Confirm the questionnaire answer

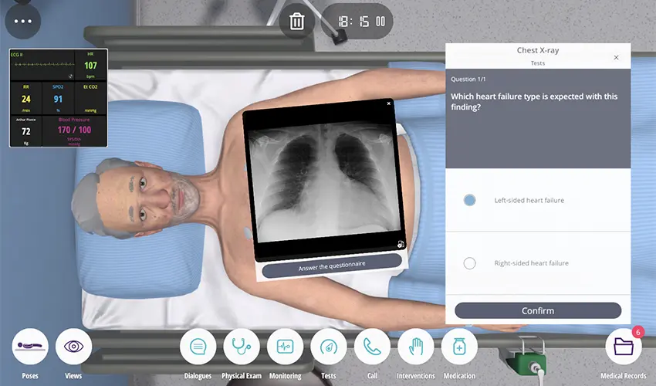click(538, 310)
